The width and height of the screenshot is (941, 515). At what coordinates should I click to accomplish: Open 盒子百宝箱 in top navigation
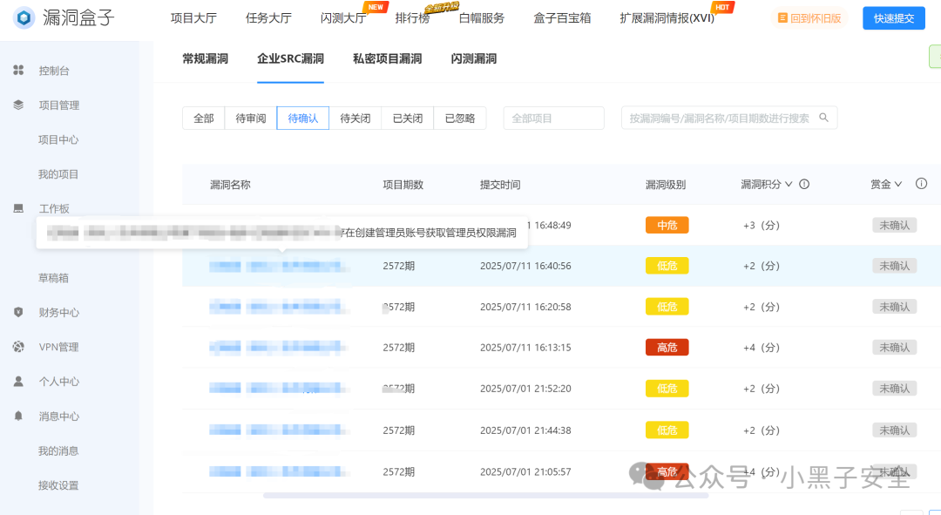562,18
